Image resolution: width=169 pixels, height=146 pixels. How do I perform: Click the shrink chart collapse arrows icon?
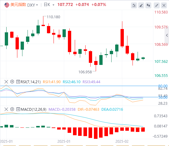(157, 5)
